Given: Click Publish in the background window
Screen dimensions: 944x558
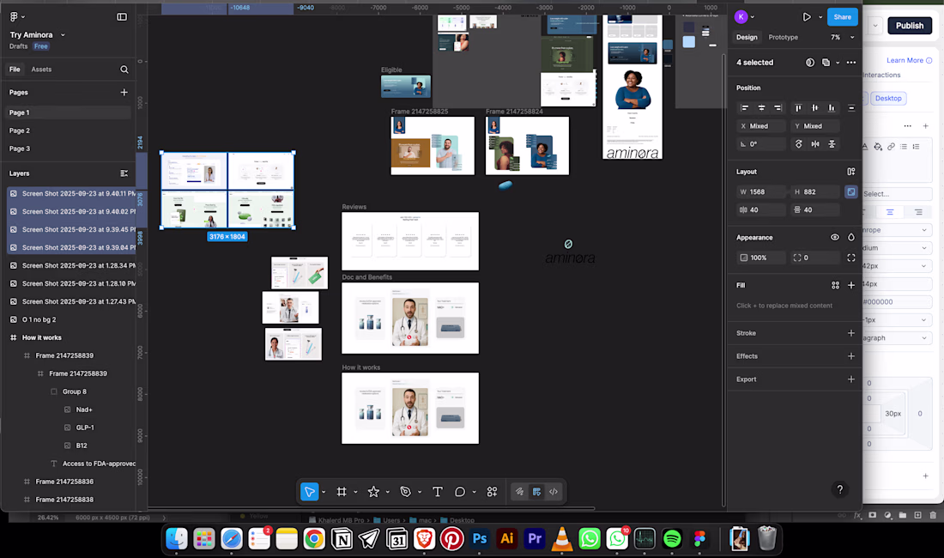Looking at the screenshot, I should pyautogui.click(x=909, y=25).
